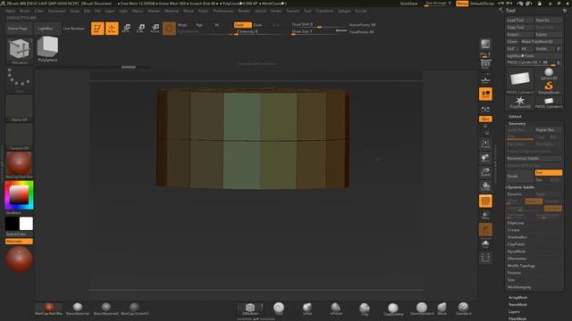This screenshot has width=572, height=321.
Task: Collapse the Dynamic Subdiv section
Action: 520,187
